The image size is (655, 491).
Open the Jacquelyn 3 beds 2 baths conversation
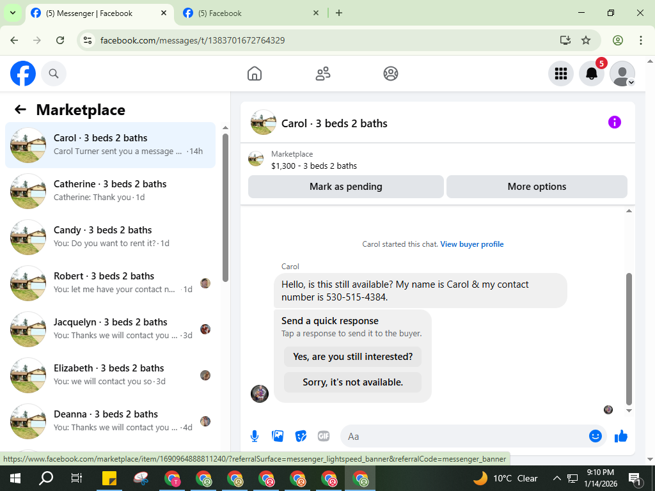pos(110,329)
